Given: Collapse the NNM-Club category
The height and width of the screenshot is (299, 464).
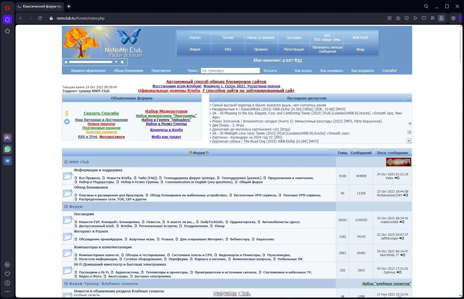Looking at the screenshot, I should point(66,162).
